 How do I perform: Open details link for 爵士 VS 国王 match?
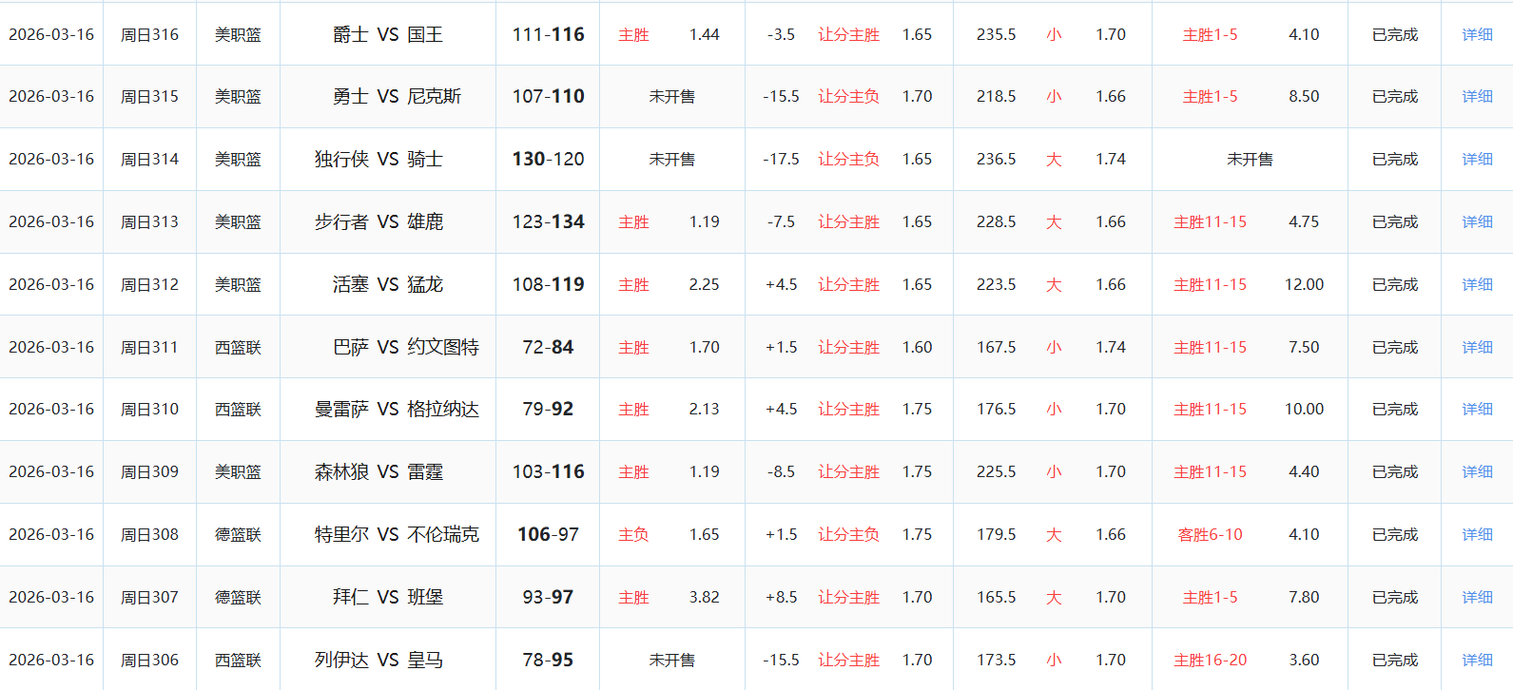point(1477,34)
